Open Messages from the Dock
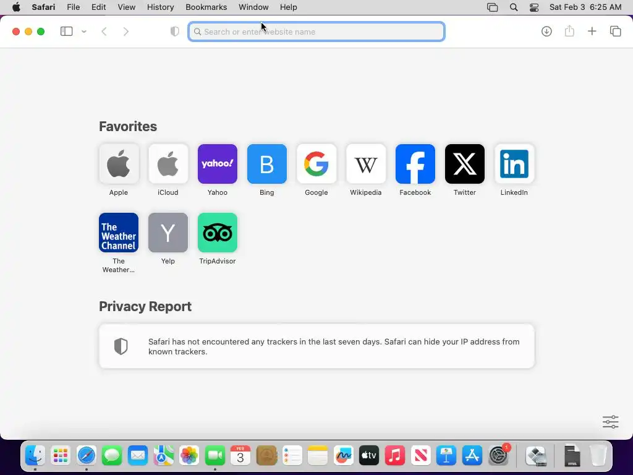The image size is (633, 475). 112,456
